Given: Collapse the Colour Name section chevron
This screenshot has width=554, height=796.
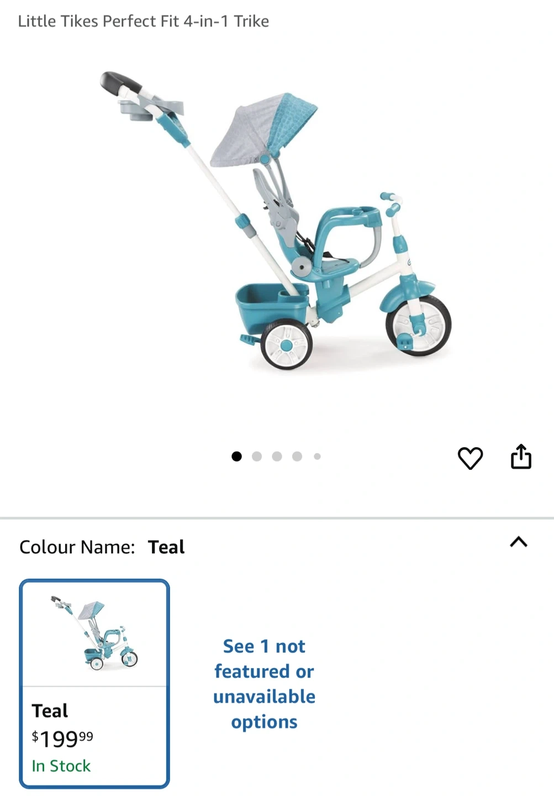Looking at the screenshot, I should pos(518,542).
